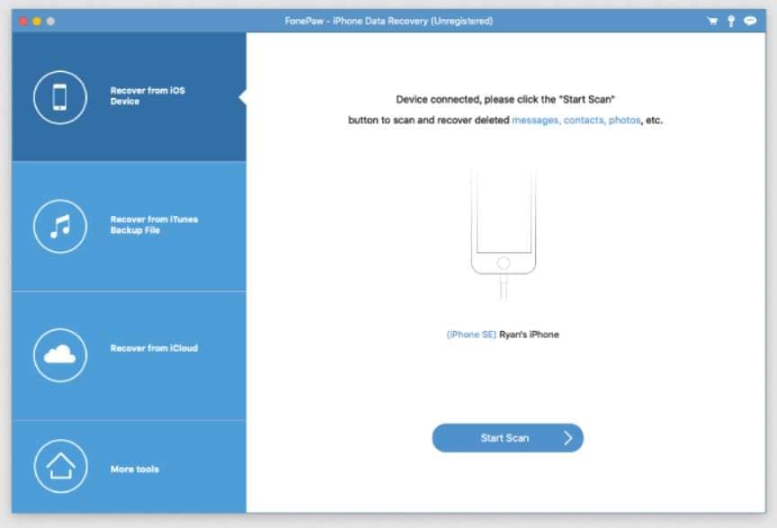The height and width of the screenshot is (528, 777).
Task: Click the gray disabled zoom button
Action: [50, 22]
